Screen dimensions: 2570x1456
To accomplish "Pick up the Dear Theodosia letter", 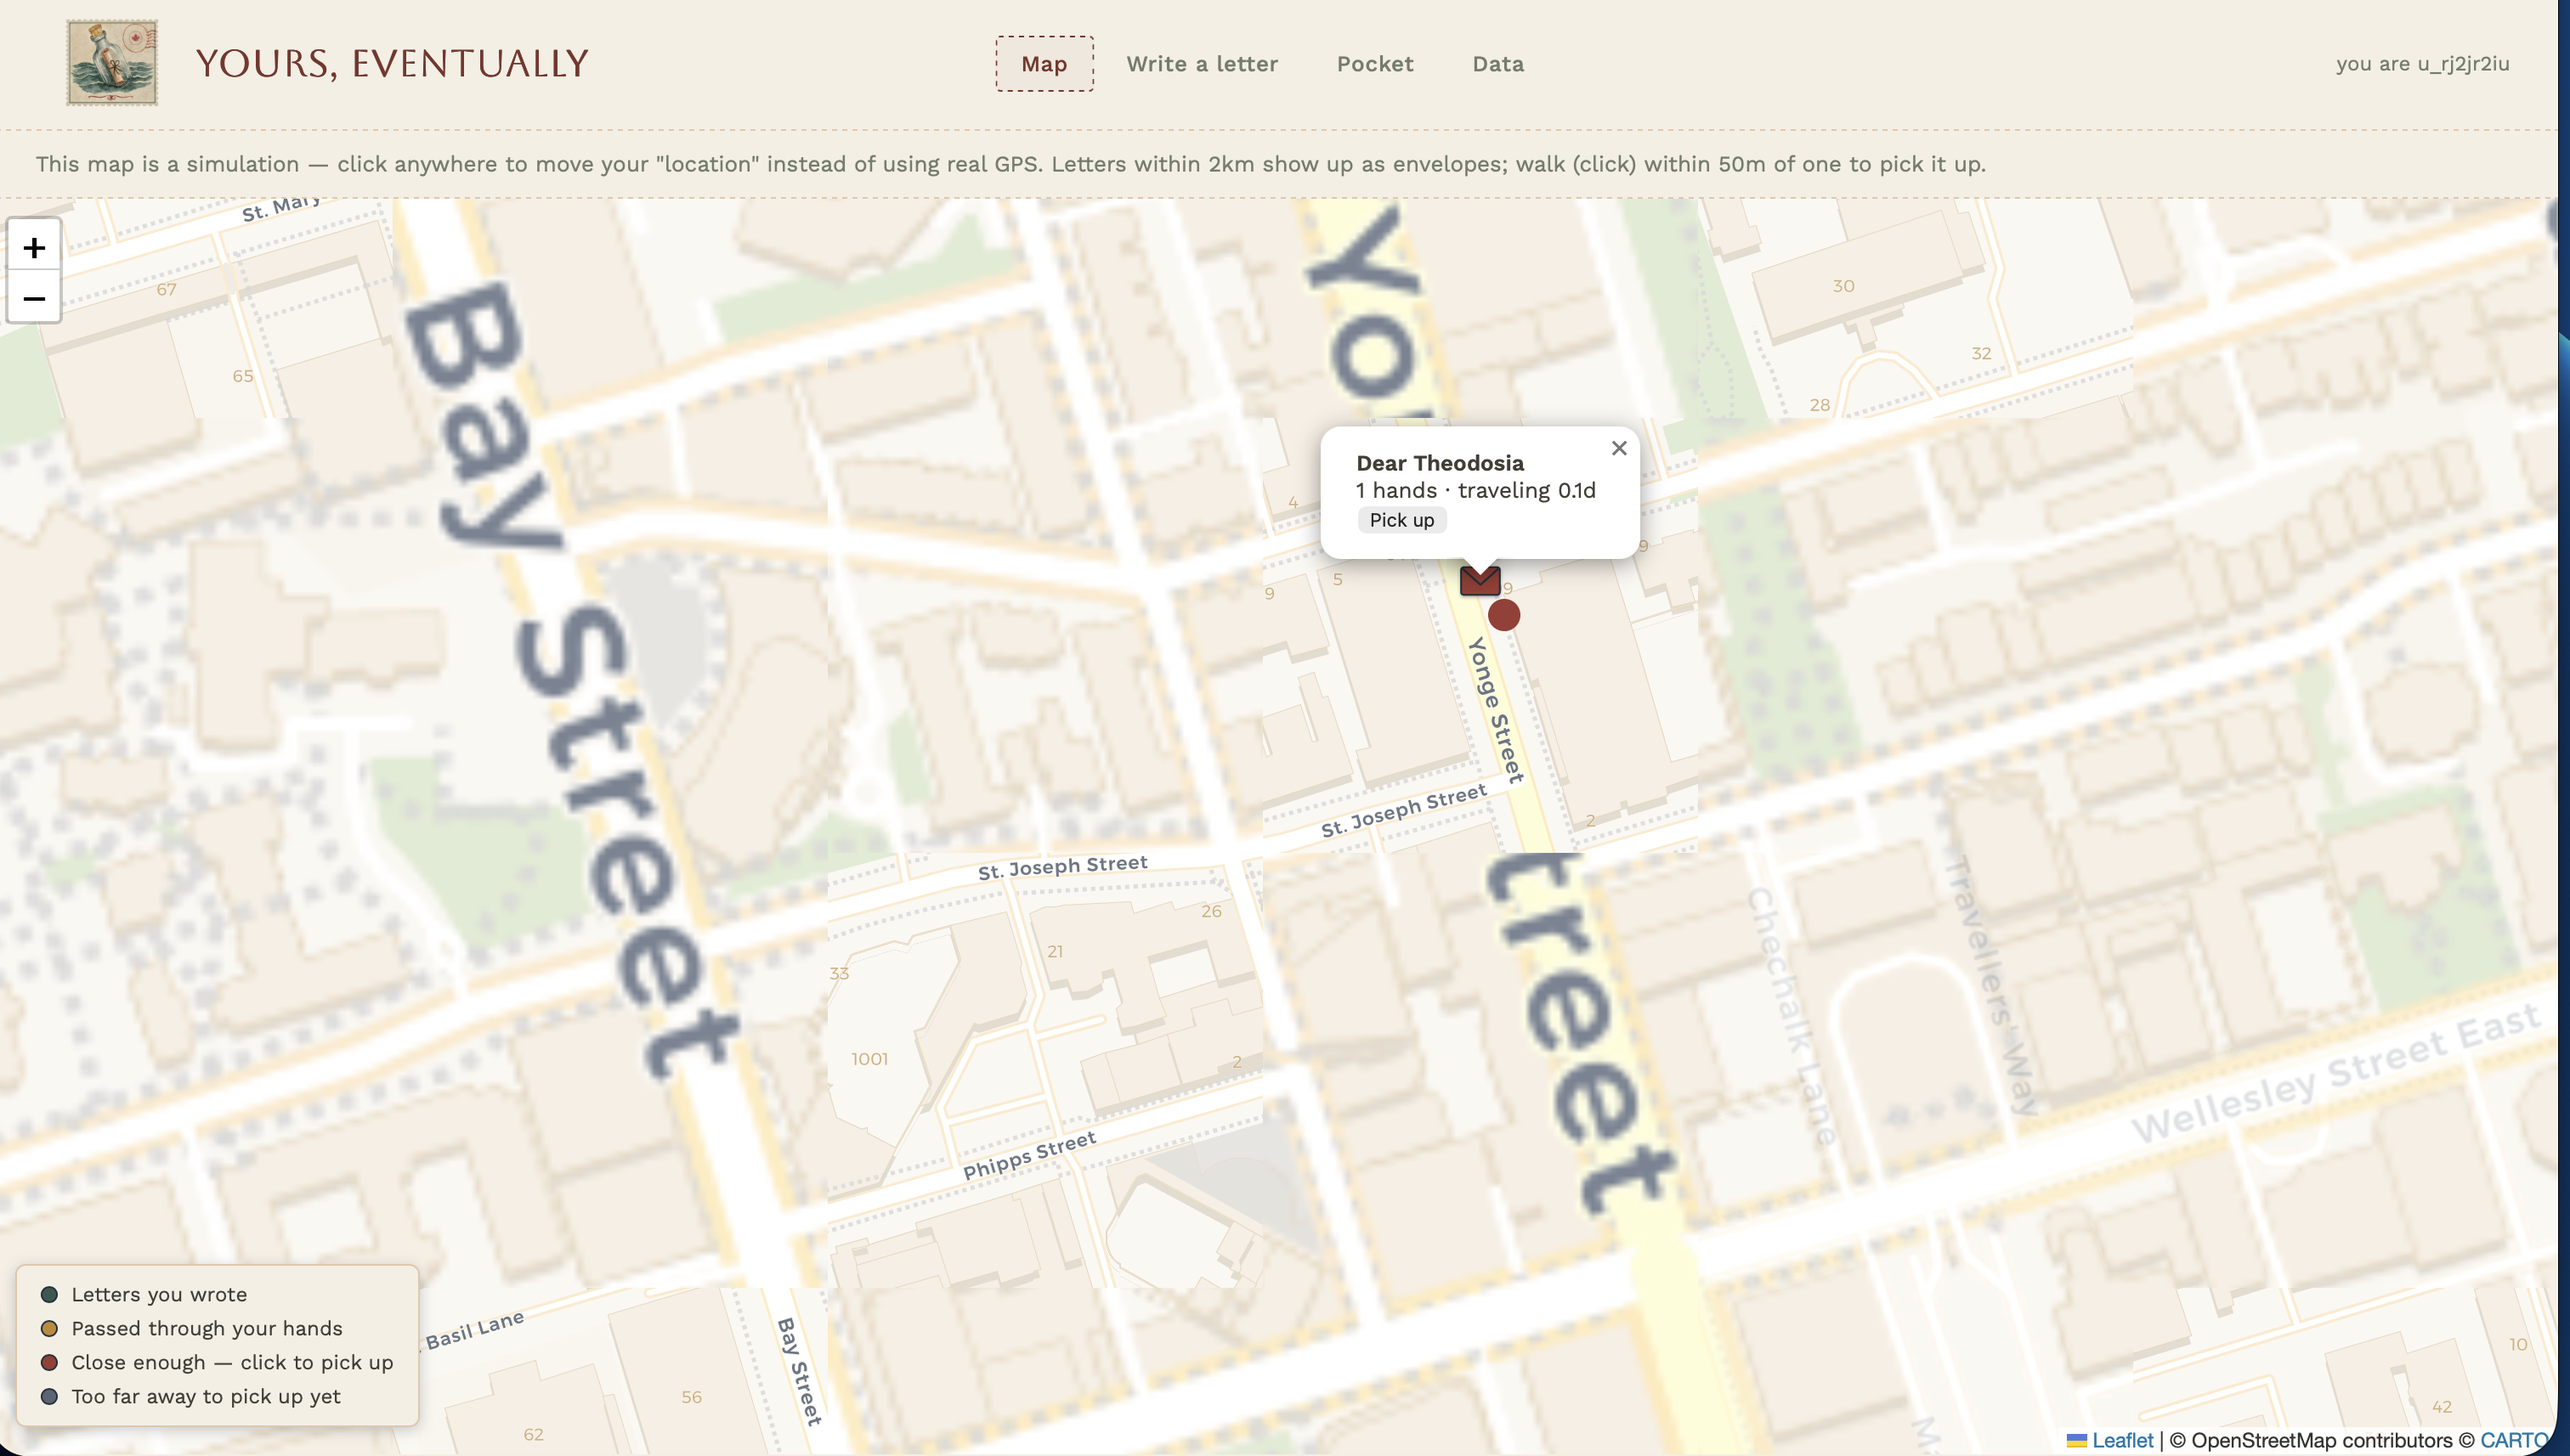I will click(1401, 520).
